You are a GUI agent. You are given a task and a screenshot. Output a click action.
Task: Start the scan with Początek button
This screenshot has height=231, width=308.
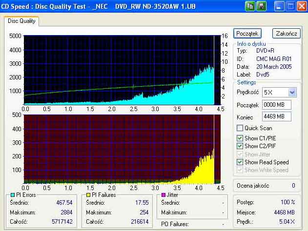(247, 34)
